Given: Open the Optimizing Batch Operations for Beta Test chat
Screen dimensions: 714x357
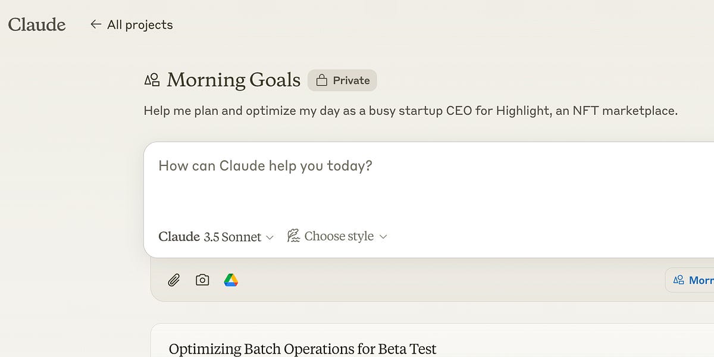Looking at the screenshot, I should (x=302, y=349).
